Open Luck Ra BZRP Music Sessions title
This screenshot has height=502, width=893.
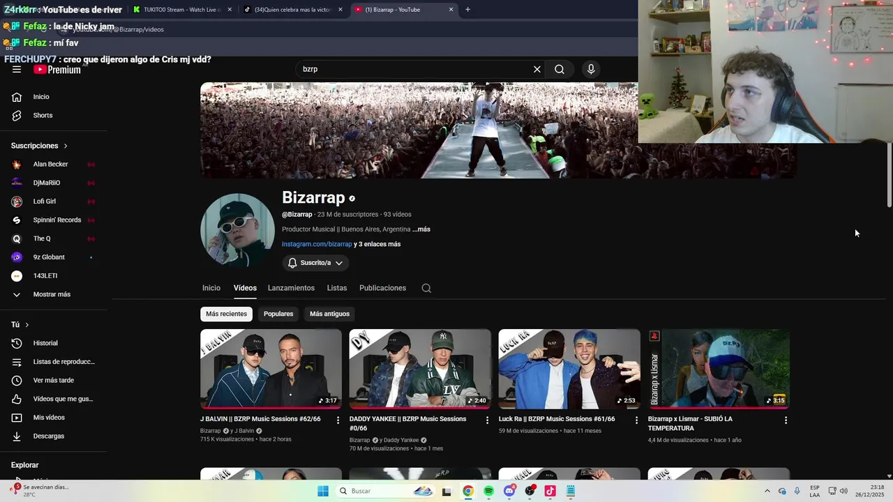[557, 419]
